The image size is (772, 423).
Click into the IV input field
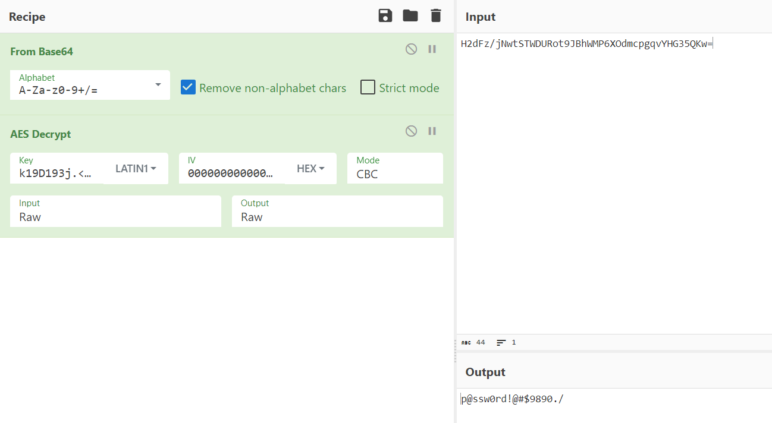click(231, 173)
